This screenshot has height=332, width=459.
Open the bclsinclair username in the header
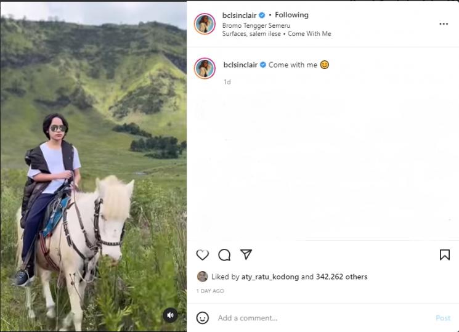240,15
